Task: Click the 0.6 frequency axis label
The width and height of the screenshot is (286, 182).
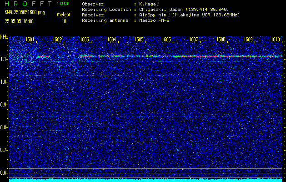Action: 4,173
